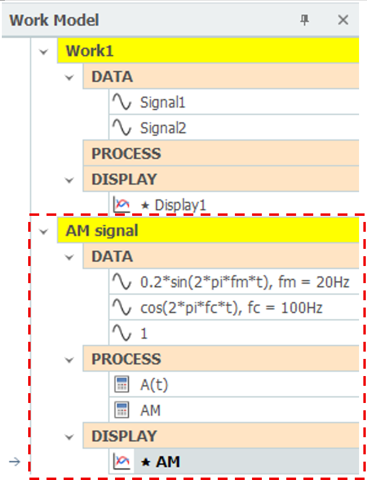Click the Signal1 sine wave icon
The width and height of the screenshot is (367, 480).
point(122,102)
